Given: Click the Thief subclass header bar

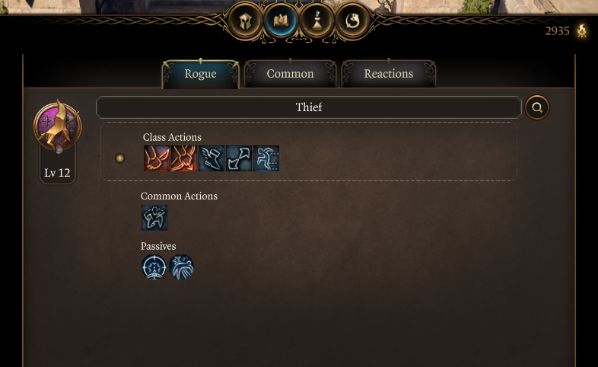Looking at the screenshot, I should [x=309, y=107].
